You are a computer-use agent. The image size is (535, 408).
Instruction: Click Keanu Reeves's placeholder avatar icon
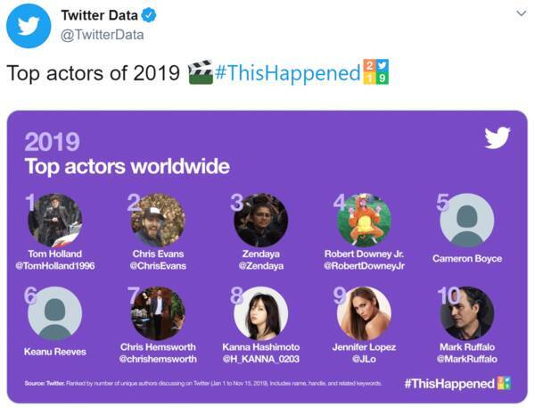pos(55,312)
